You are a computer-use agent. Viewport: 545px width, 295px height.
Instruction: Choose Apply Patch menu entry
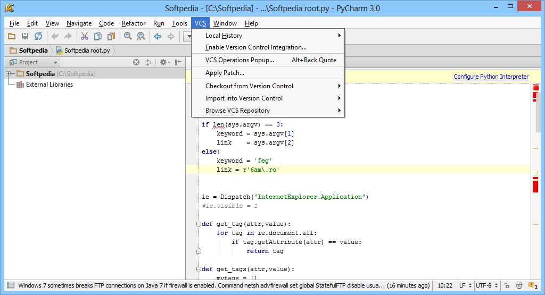[268, 73]
